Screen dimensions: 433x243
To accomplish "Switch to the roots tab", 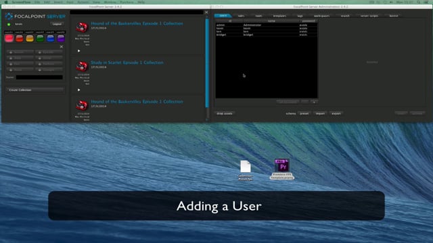I will (x=258, y=16).
